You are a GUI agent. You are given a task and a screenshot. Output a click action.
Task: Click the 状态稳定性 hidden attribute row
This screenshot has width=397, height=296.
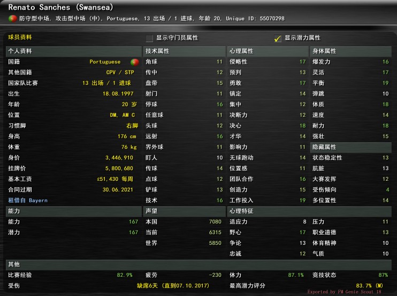pyautogui.click(x=350, y=158)
